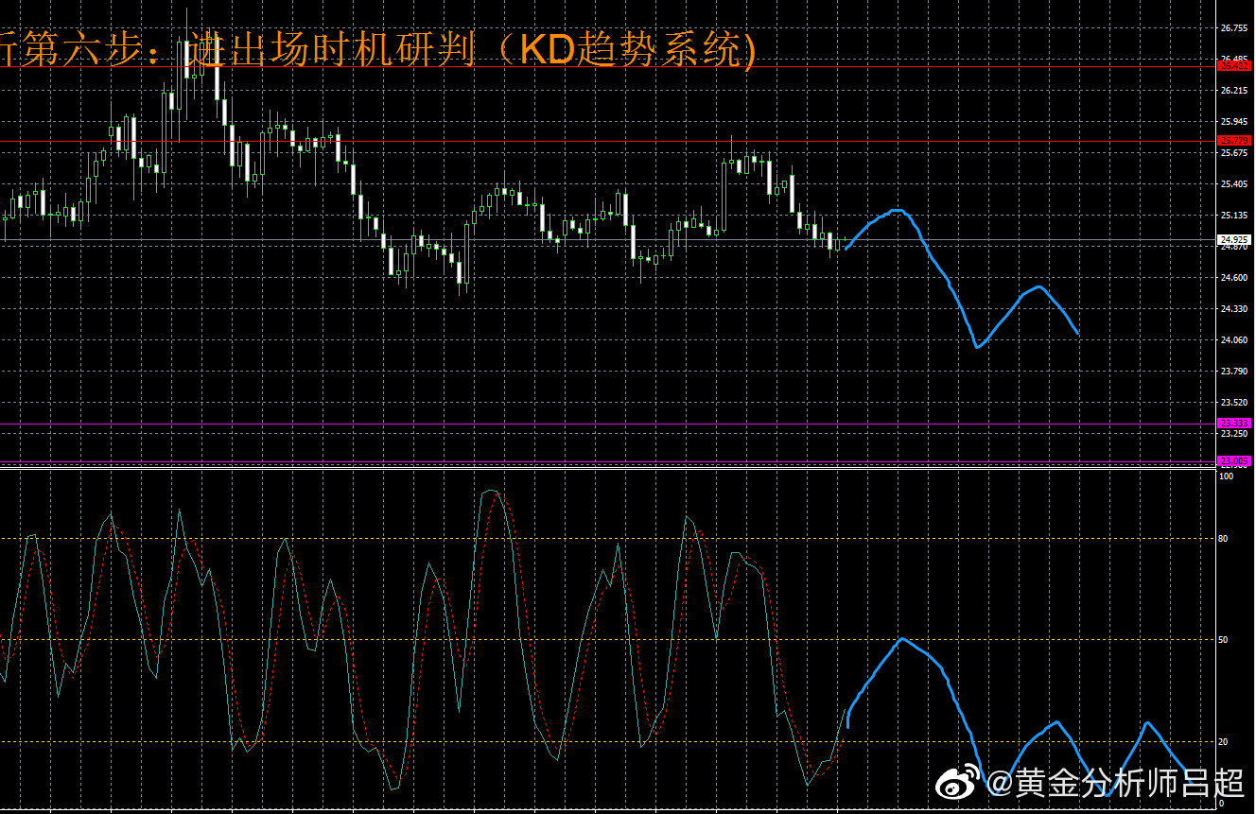Screen dimensions: 1256x814
Task: Click first peak of blue price projection
Action: point(897,210)
